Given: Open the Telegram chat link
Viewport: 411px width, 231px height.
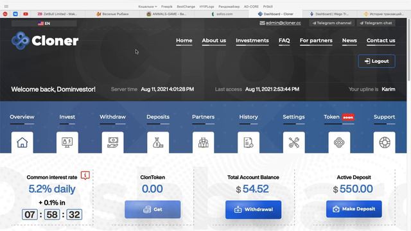Looking at the screenshot, I should click(x=376, y=23).
